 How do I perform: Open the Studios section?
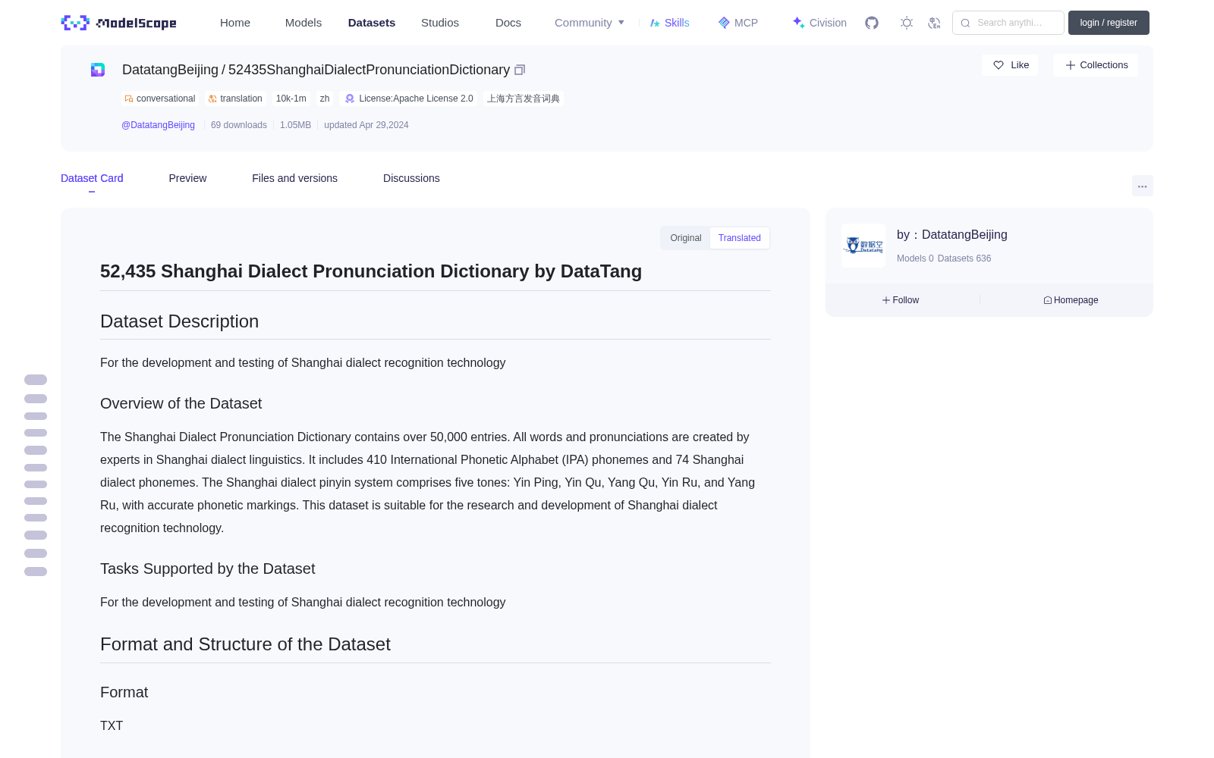[440, 23]
